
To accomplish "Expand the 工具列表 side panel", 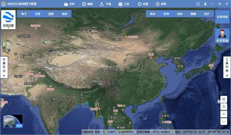I will 227,67.
